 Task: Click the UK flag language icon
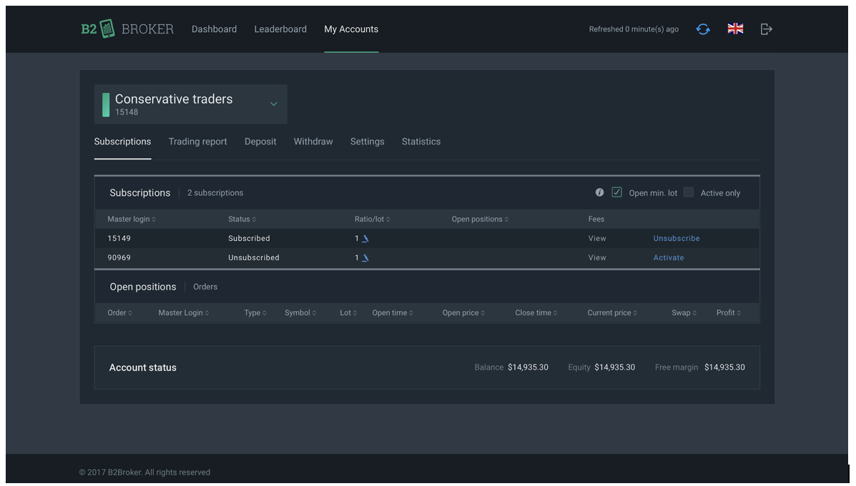[735, 29]
